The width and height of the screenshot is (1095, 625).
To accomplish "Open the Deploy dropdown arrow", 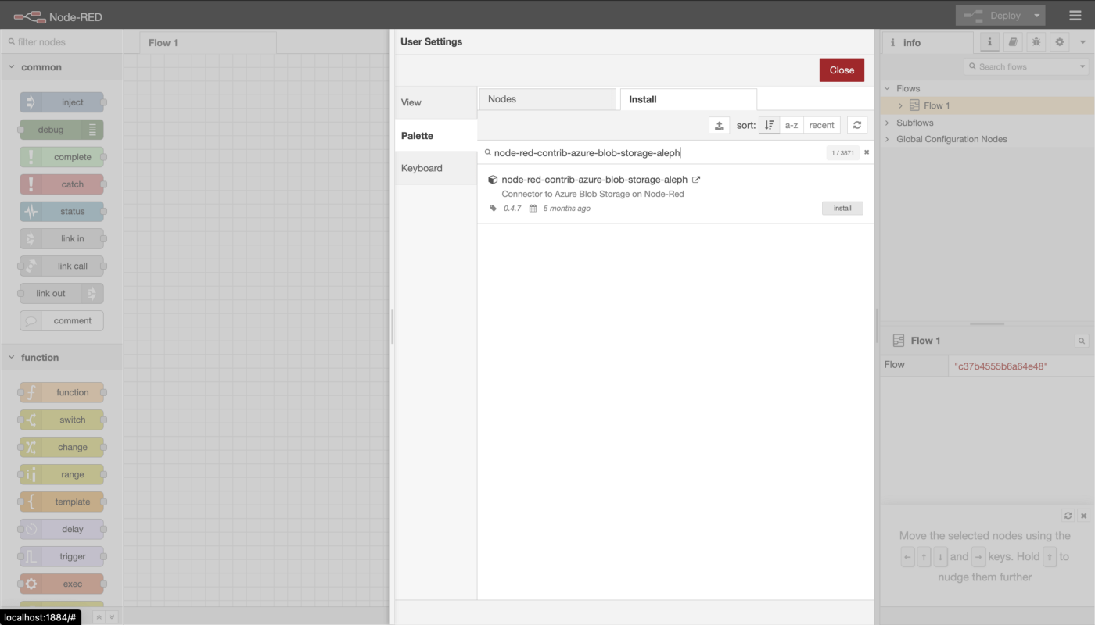I will (x=1037, y=16).
